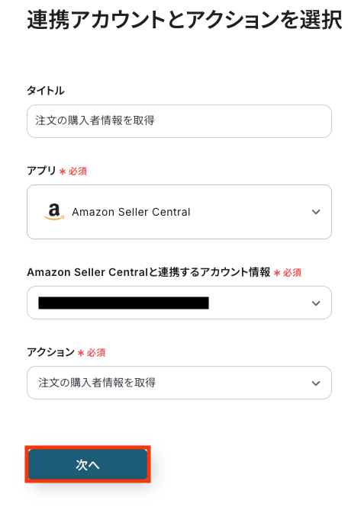Click the red asterisk beside アプリ label
This screenshot has width=361, height=513.
(x=63, y=171)
